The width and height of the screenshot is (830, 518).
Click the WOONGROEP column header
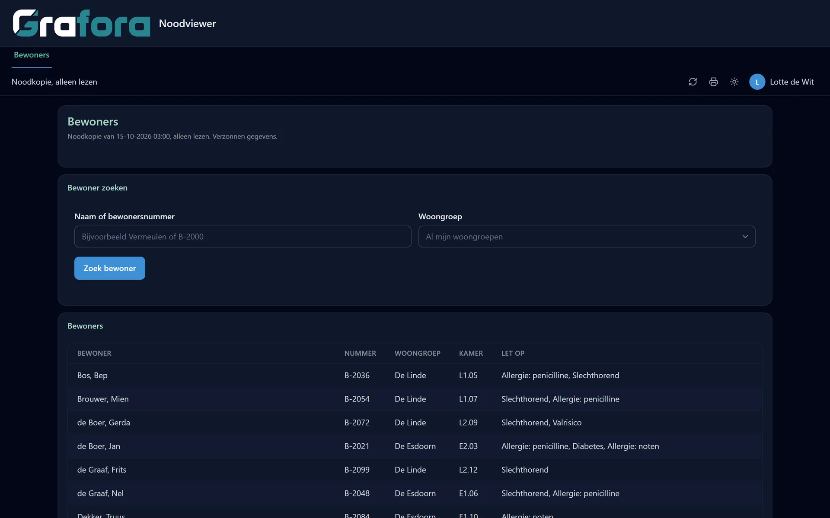pyautogui.click(x=417, y=353)
